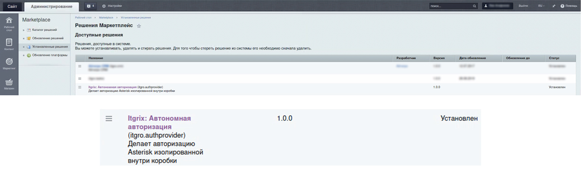Open notifications badge showing 4
The image size is (581, 196).
90,6
